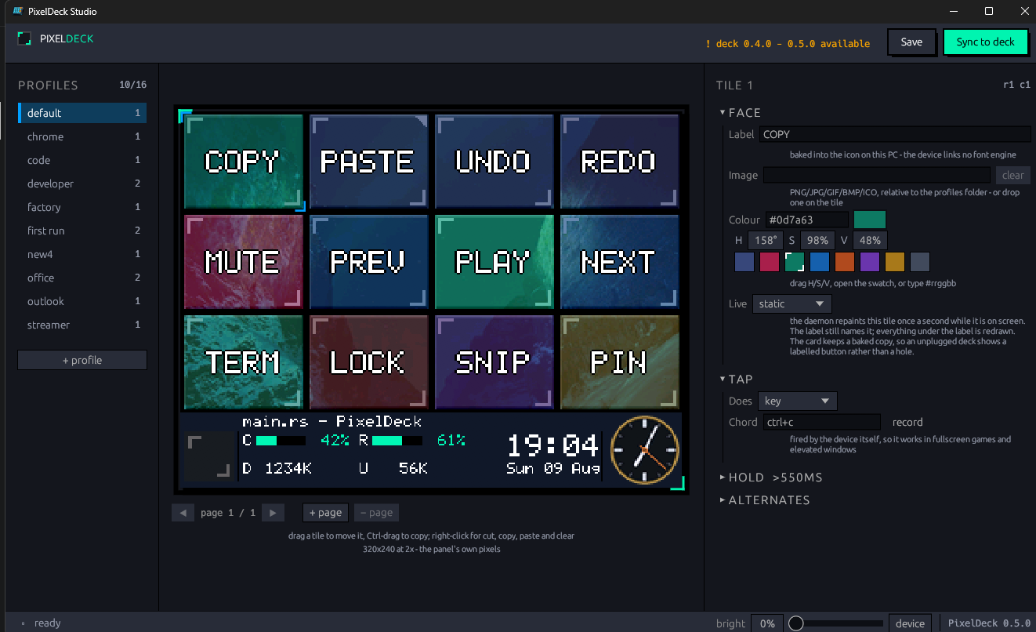Pick the orange preset swatch

click(x=845, y=262)
